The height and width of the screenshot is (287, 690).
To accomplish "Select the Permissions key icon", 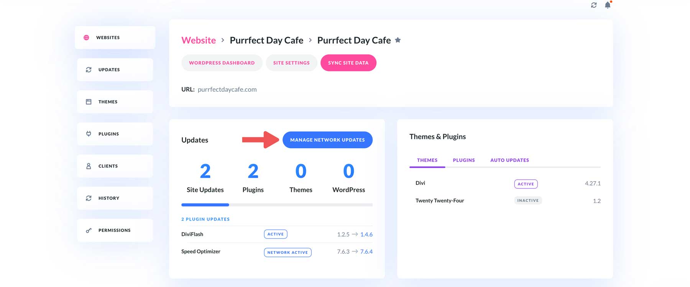I will click(88, 230).
